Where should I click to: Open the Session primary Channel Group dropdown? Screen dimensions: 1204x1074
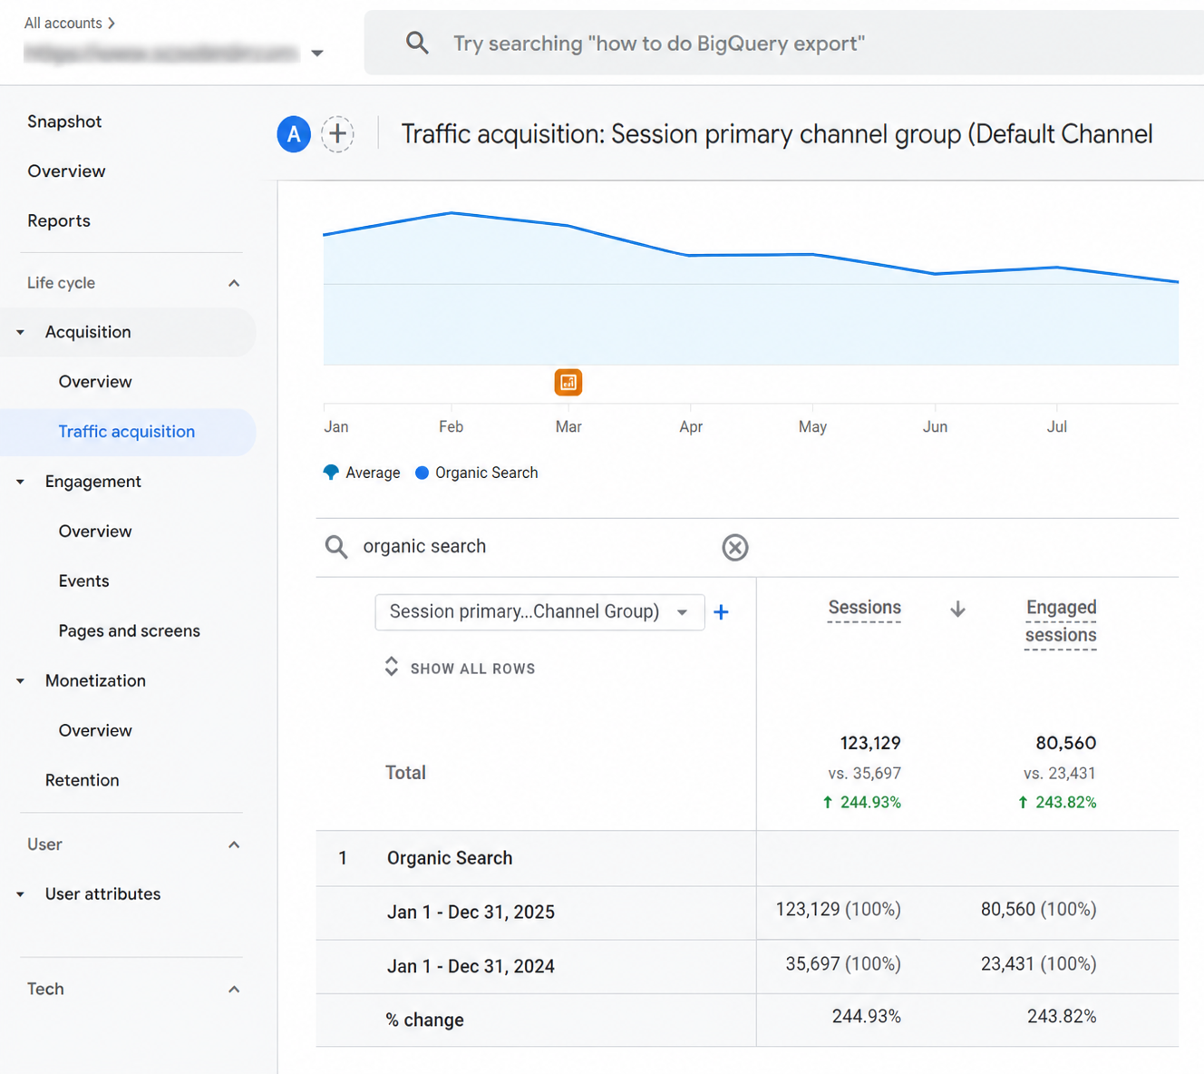pyautogui.click(x=539, y=611)
